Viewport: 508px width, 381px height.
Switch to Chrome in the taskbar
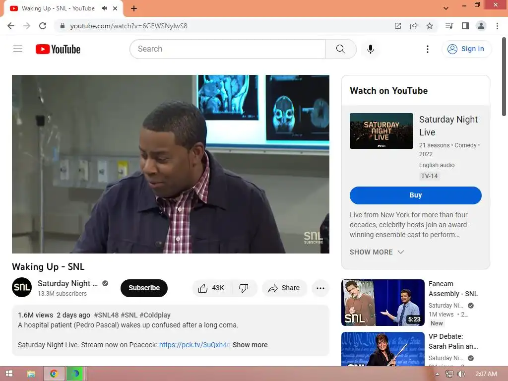[x=54, y=374]
